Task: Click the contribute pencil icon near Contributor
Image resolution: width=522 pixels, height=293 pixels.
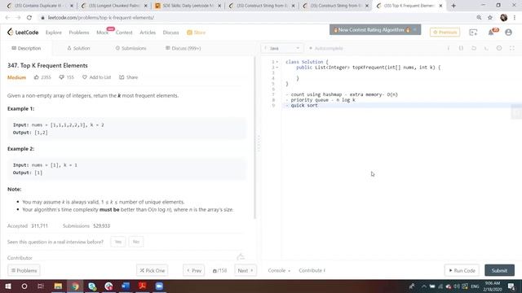Action: 241,257
